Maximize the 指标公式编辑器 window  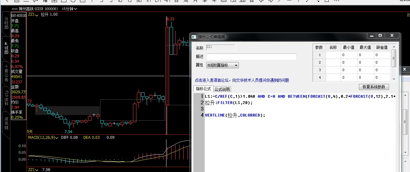380,36
